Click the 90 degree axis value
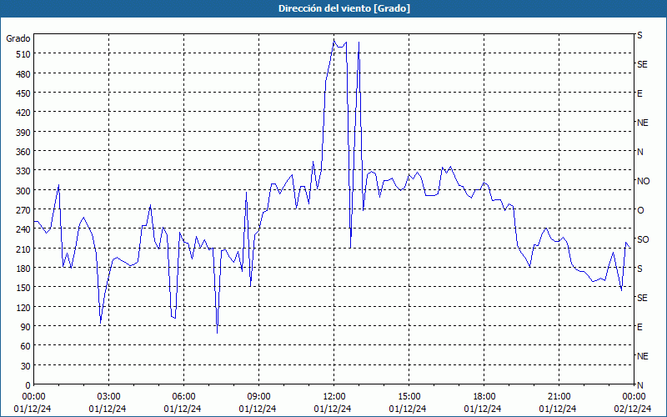 pyautogui.click(x=25, y=327)
